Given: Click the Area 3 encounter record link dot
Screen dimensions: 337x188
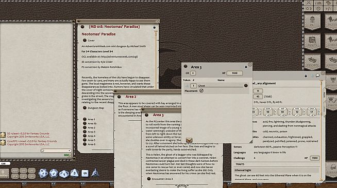Looking at the screenshot, I should [186, 67].
